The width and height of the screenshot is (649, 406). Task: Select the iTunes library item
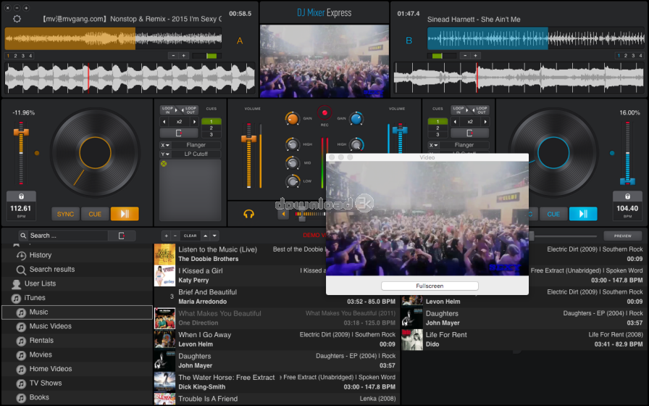pyautogui.click(x=35, y=298)
